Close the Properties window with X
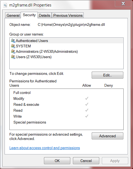The width and height of the screenshot is (133, 169). [123, 3]
